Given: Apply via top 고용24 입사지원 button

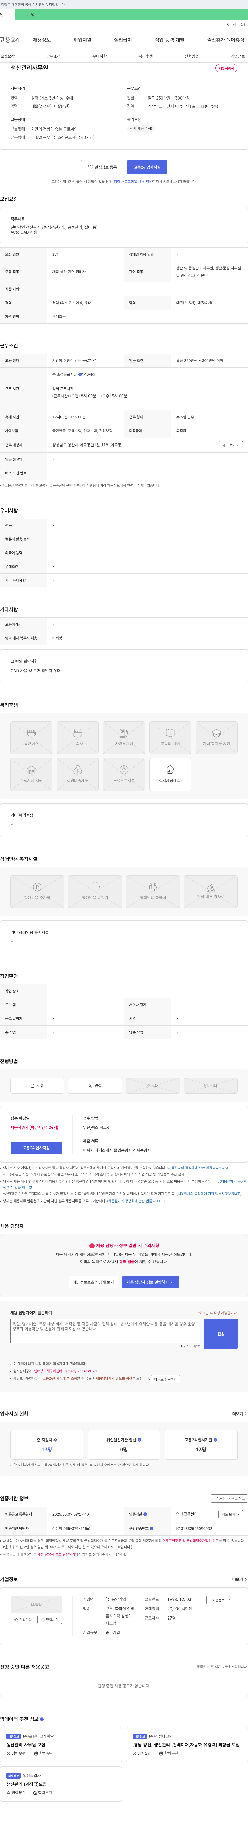Looking at the screenshot, I should [x=147, y=167].
